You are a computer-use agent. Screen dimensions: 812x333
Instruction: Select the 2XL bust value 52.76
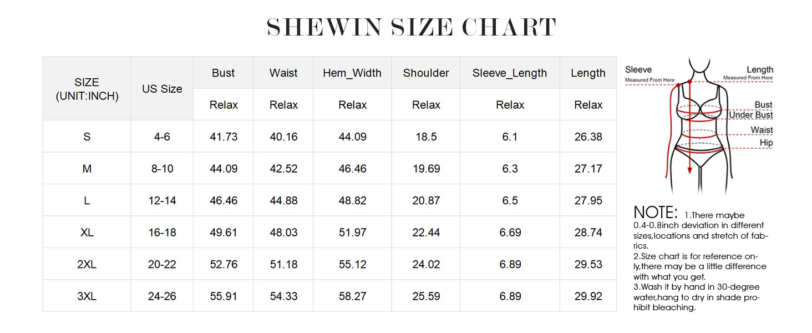(224, 264)
